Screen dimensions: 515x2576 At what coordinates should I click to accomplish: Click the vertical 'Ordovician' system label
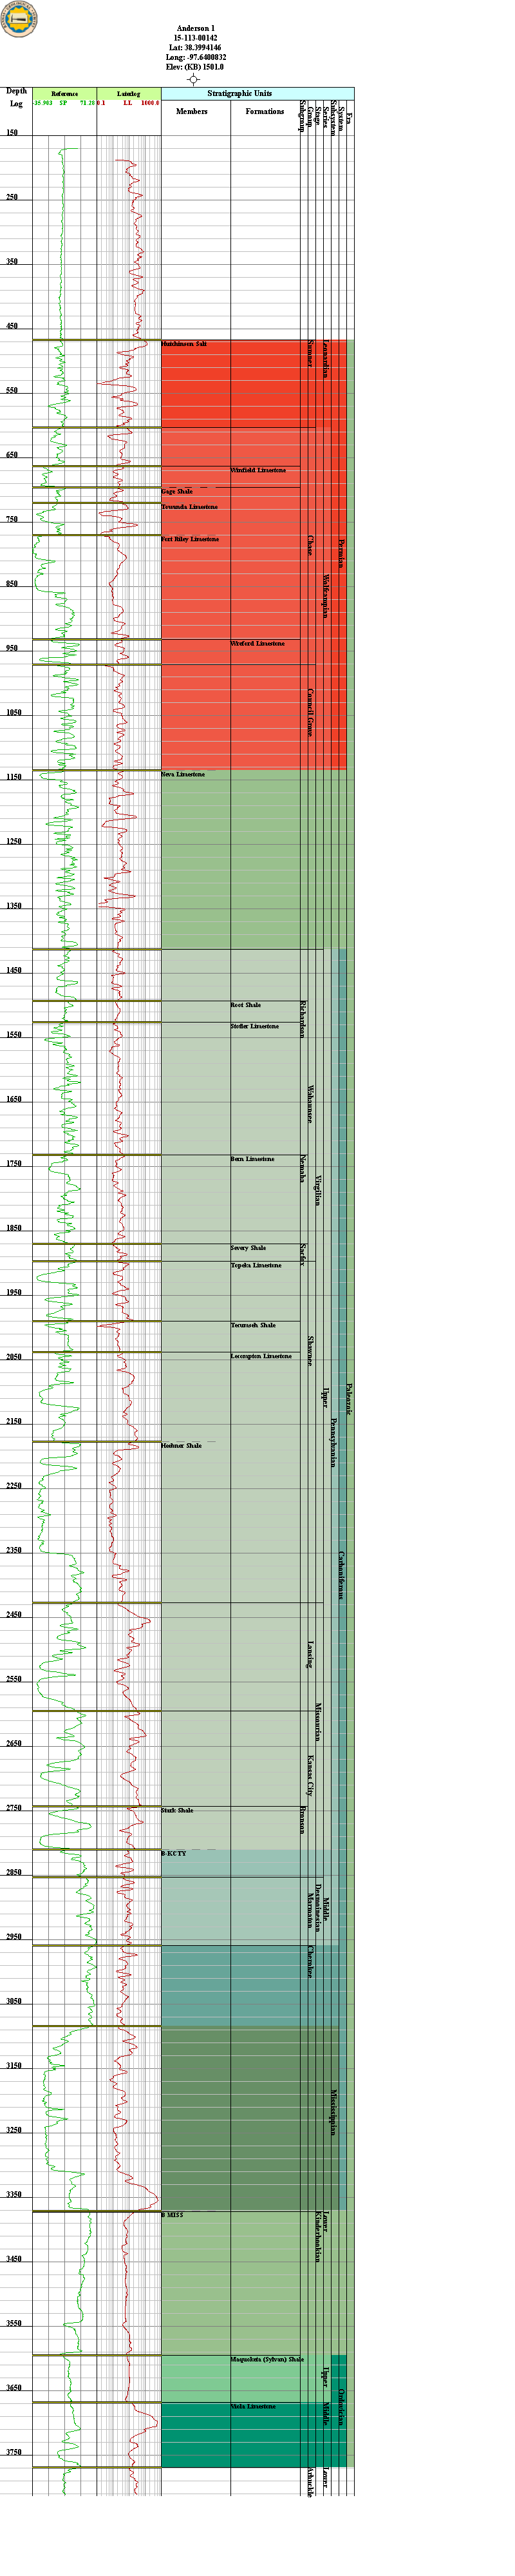(x=341, y=2407)
